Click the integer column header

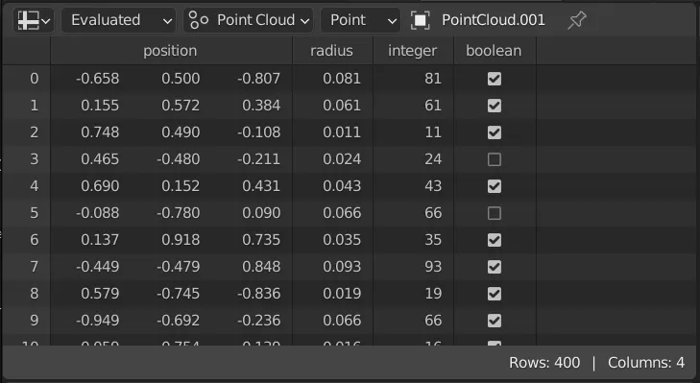coord(413,51)
